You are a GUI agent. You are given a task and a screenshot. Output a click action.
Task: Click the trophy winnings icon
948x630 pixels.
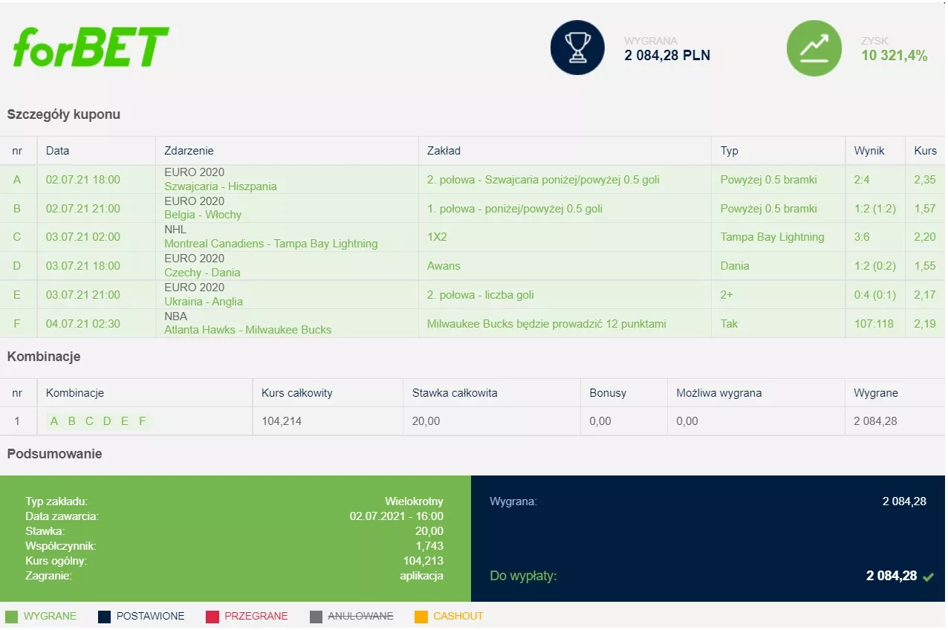577,48
